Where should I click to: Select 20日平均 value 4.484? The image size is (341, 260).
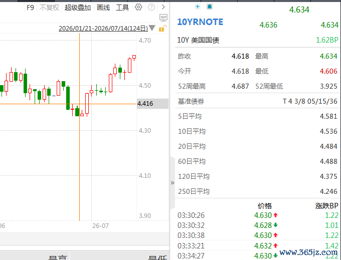click(328, 146)
